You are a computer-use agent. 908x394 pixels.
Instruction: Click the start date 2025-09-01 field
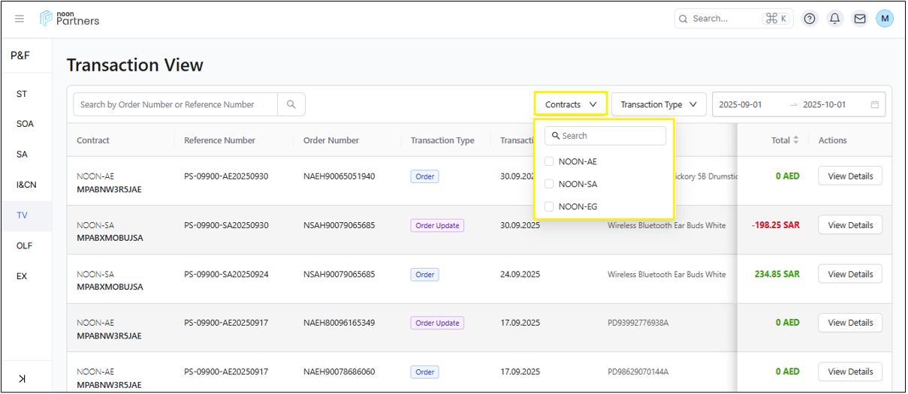point(741,104)
